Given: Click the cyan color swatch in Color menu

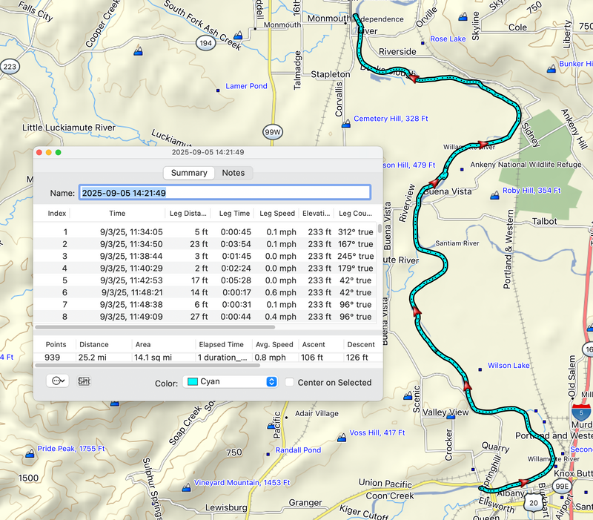Looking at the screenshot, I should pyautogui.click(x=193, y=381).
